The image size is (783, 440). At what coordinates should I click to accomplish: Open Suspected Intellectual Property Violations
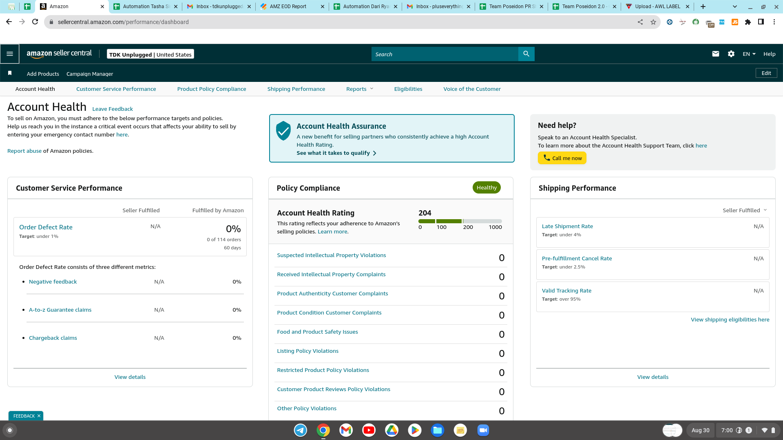pyautogui.click(x=331, y=255)
